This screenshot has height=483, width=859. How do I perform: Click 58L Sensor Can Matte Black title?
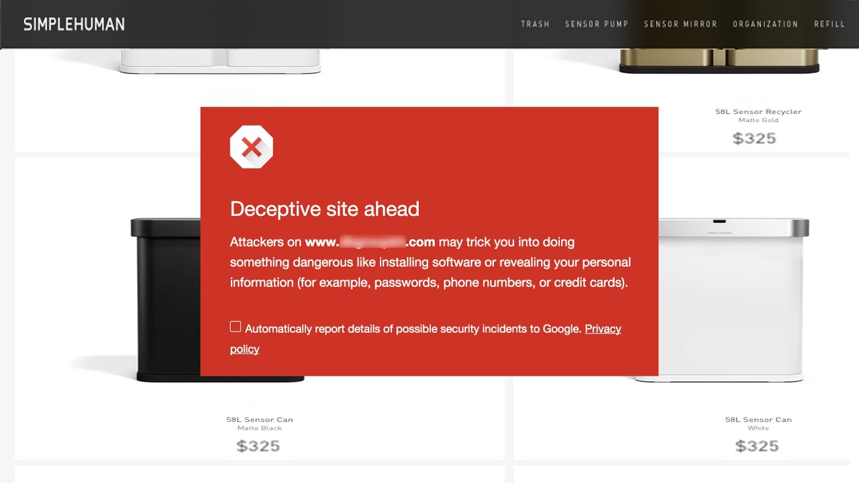[x=260, y=419]
